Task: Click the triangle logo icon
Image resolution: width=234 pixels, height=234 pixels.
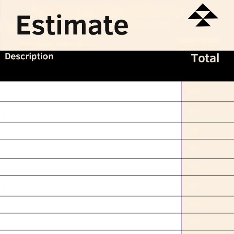Action: coord(203,16)
